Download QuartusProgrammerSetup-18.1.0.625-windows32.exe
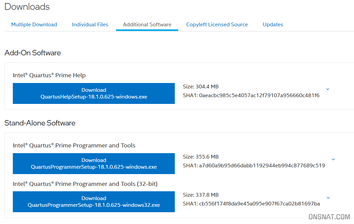The height and width of the screenshot is (224, 354). [x=94, y=202]
